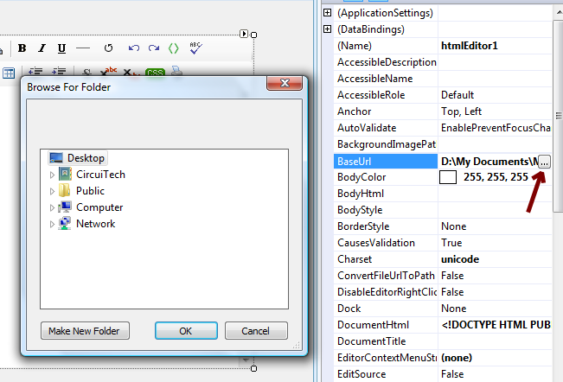563x382 pixels.
Task: Cancel the Browse For Folder dialog
Action: (256, 331)
